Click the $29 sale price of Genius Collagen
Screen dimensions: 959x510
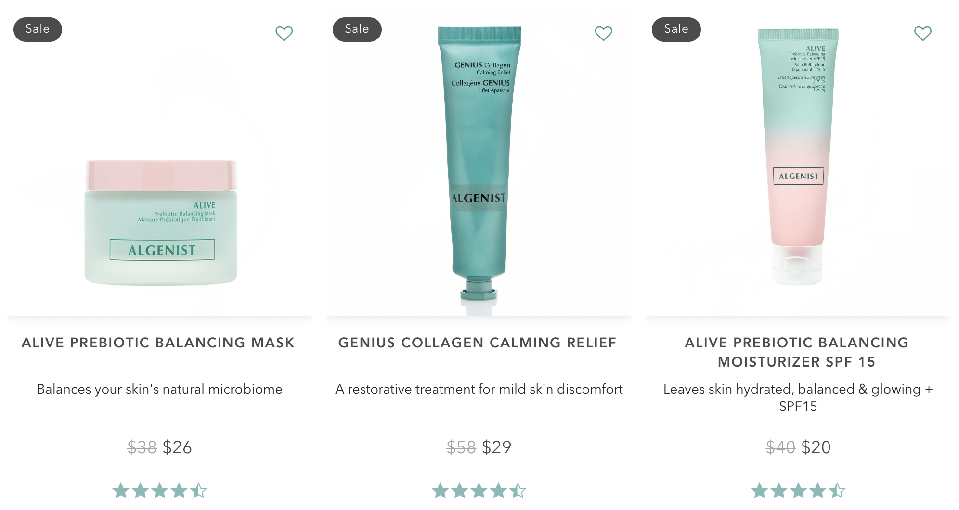click(x=496, y=447)
